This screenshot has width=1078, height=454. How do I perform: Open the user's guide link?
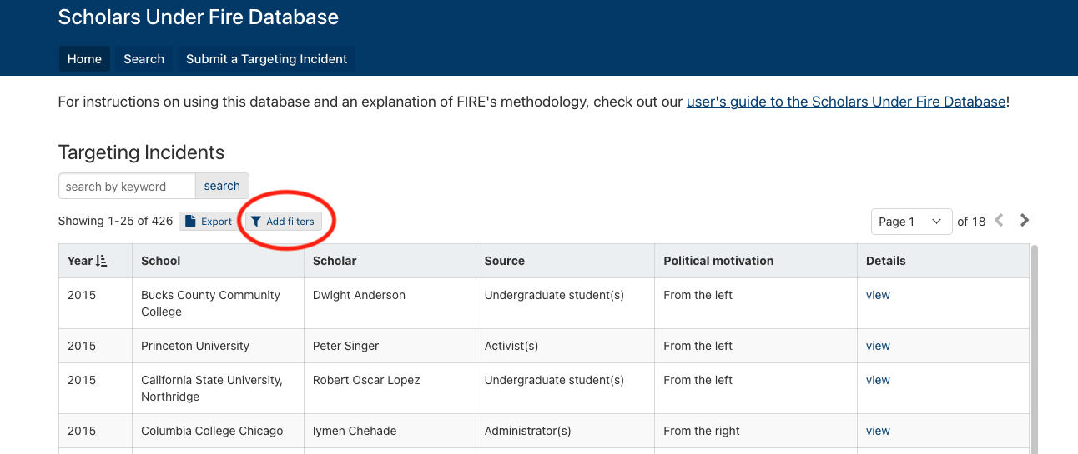[x=845, y=102]
